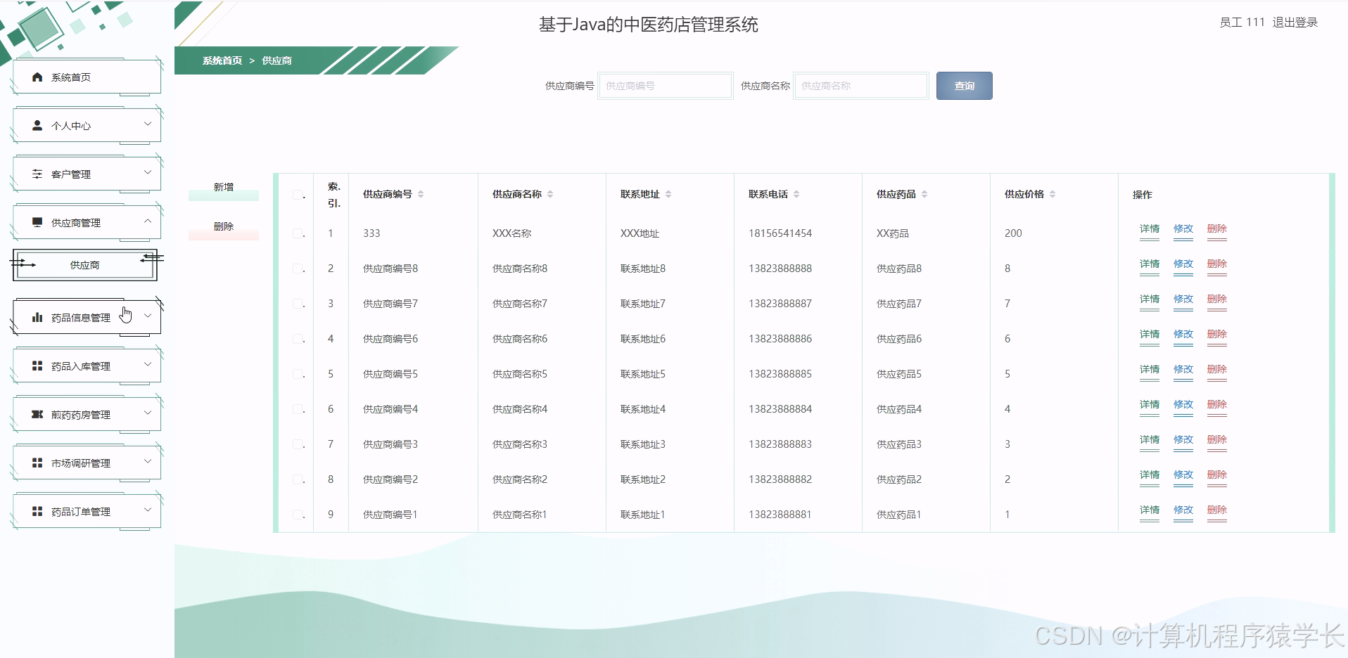The image size is (1348, 658).
Task: Check the checkbox for 供应商编号8 row
Action: coord(298,268)
